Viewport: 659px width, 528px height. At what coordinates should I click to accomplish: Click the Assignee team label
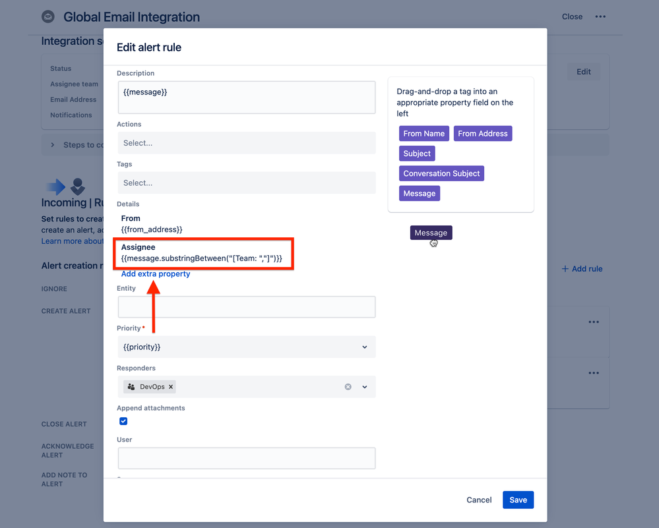click(74, 84)
